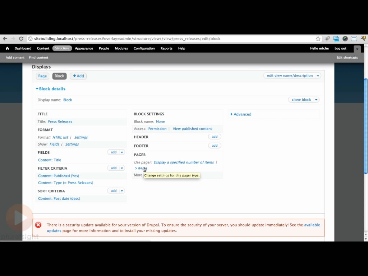Click the Add content shortcut
This screenshot has height=276, width=368.
(15, 57)
